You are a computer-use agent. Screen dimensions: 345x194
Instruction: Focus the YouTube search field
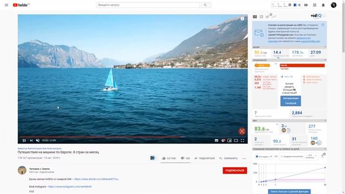pyautogui.click(x=148, y=5)
